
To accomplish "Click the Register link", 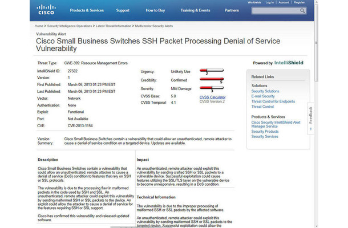I will (299, 2).
